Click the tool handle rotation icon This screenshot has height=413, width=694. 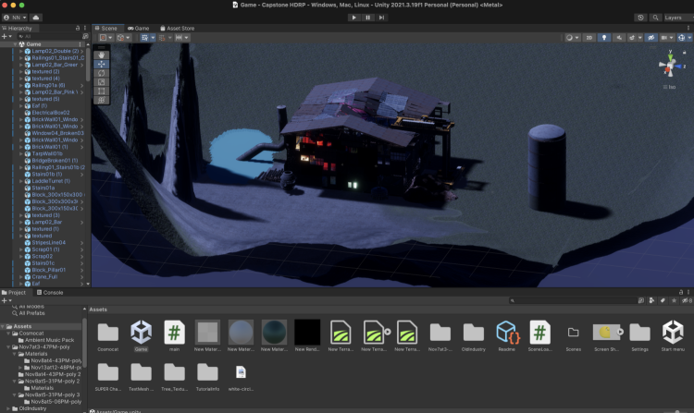tap(120, 38)
